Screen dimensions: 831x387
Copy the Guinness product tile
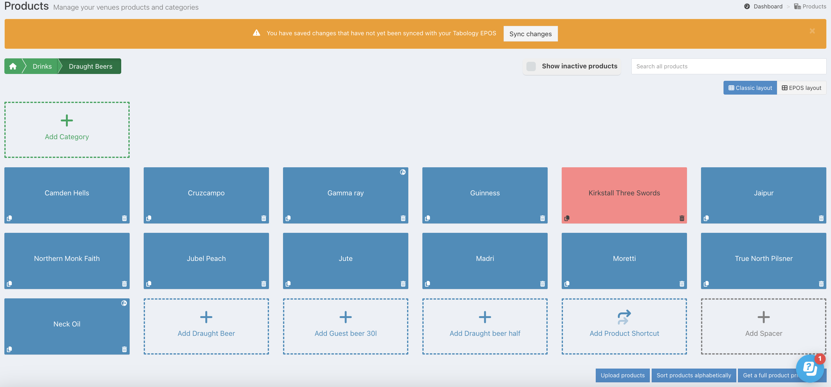[427, 218]
